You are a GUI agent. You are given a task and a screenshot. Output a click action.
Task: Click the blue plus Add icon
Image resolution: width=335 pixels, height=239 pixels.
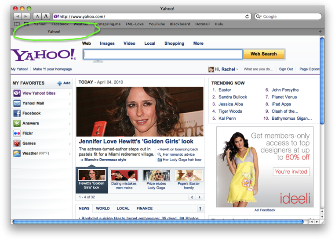[x=60, y=83]
